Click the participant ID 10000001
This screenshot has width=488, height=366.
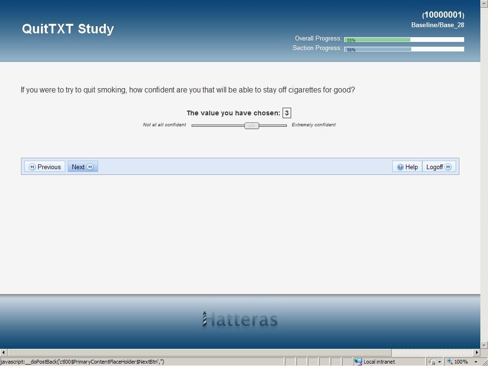(x=443, y=15)
